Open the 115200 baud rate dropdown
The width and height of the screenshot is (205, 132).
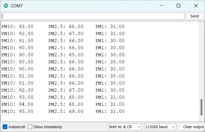(160, 127)
